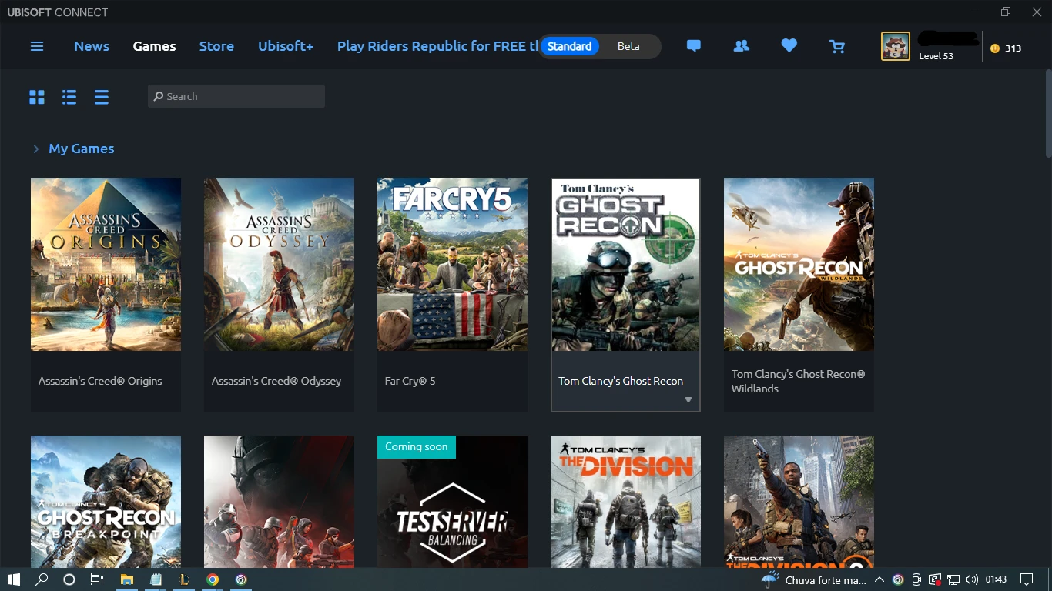Open the network tray icon
This screenshot has height=591, width=1052.
coord(953,579)
